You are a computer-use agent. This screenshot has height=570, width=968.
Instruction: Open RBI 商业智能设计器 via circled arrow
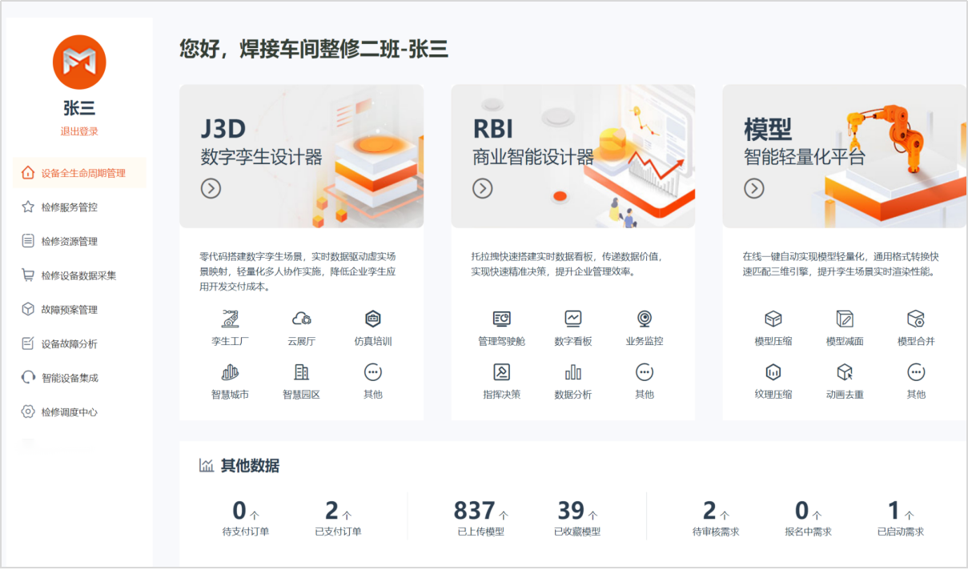(482, 188)
